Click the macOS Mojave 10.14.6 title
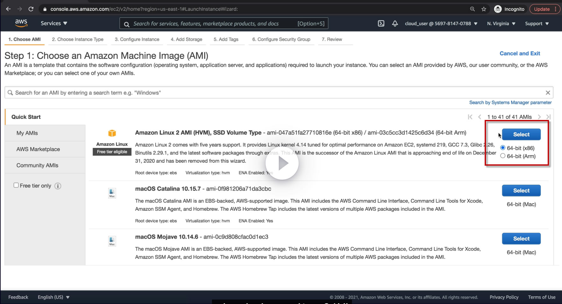The width and height of the screenshot is (562, 304). (x=167, y=237)
